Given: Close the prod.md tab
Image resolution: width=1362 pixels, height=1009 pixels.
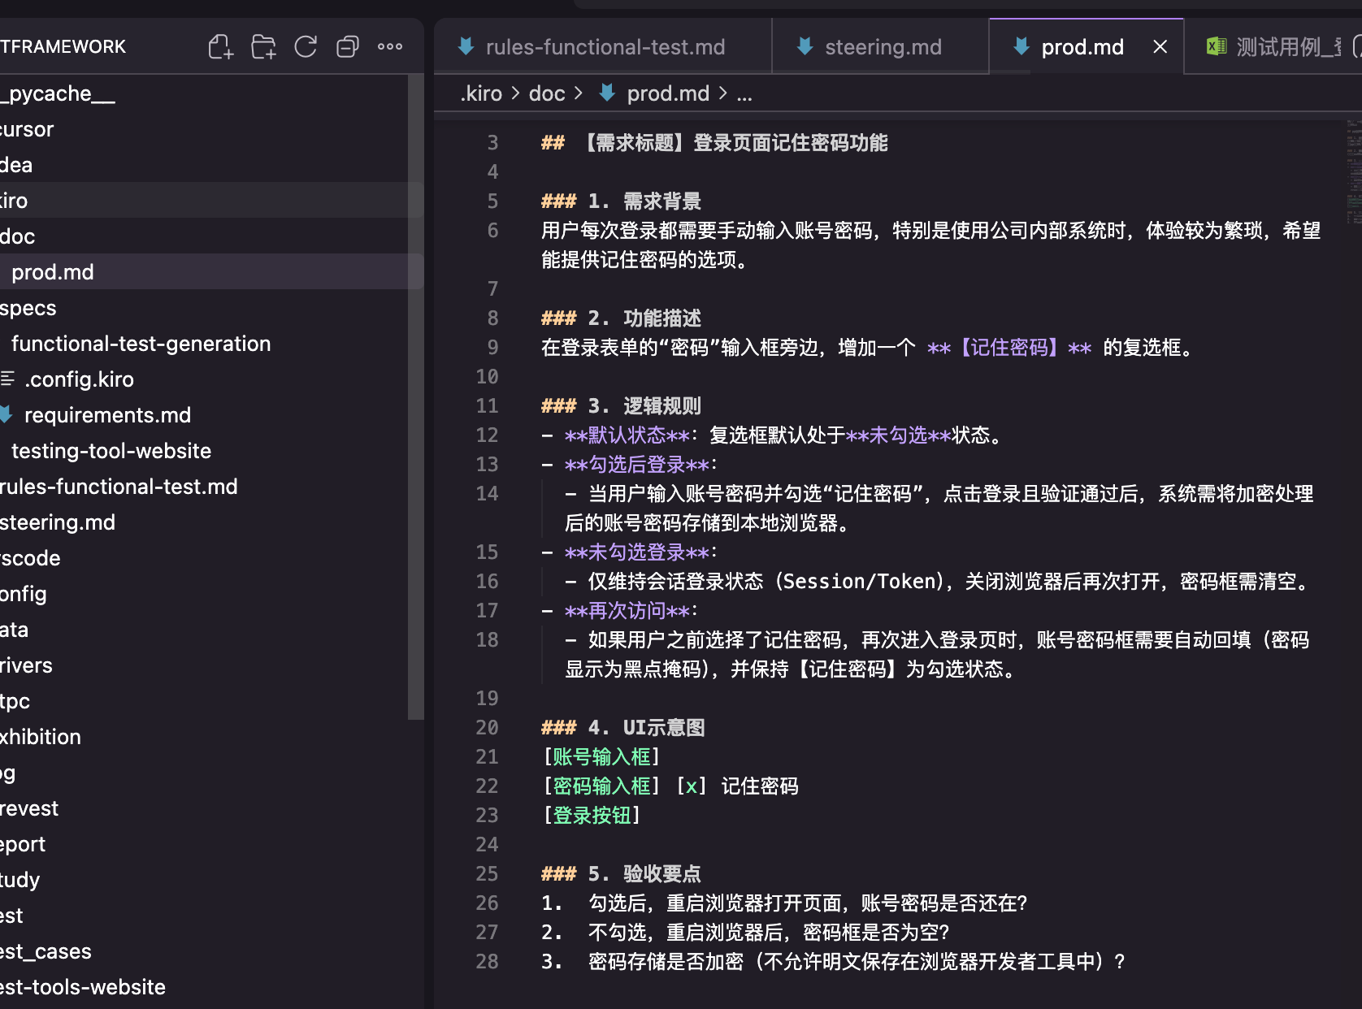Looking at the screenshot, I should click(x=1160, y=46).
